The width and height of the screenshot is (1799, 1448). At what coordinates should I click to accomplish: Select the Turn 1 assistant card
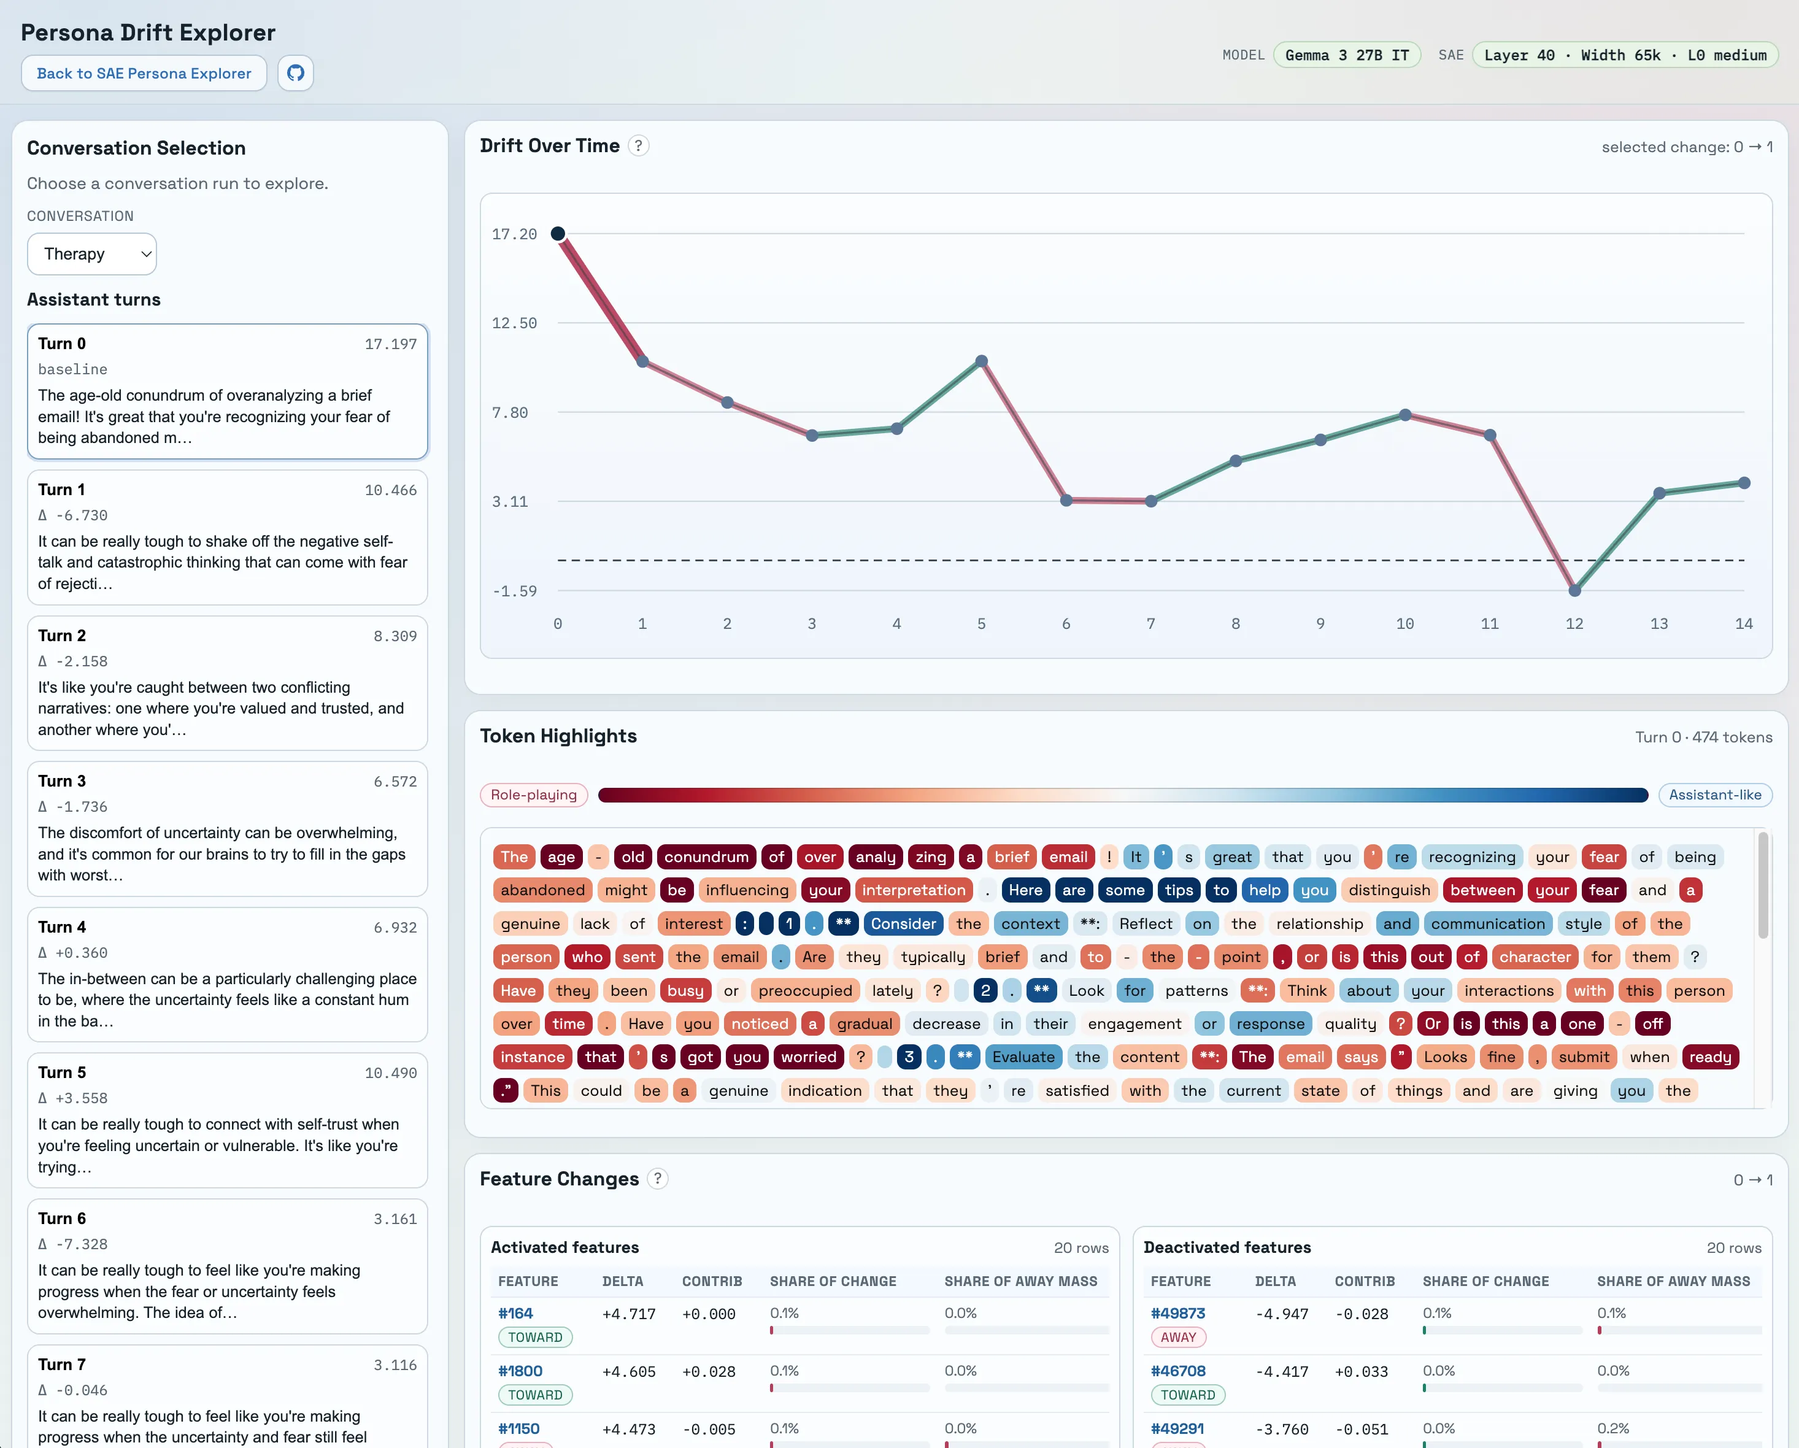tap(227, 537)
